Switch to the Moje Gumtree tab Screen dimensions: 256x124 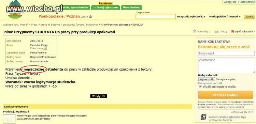(x=131, y=7)
